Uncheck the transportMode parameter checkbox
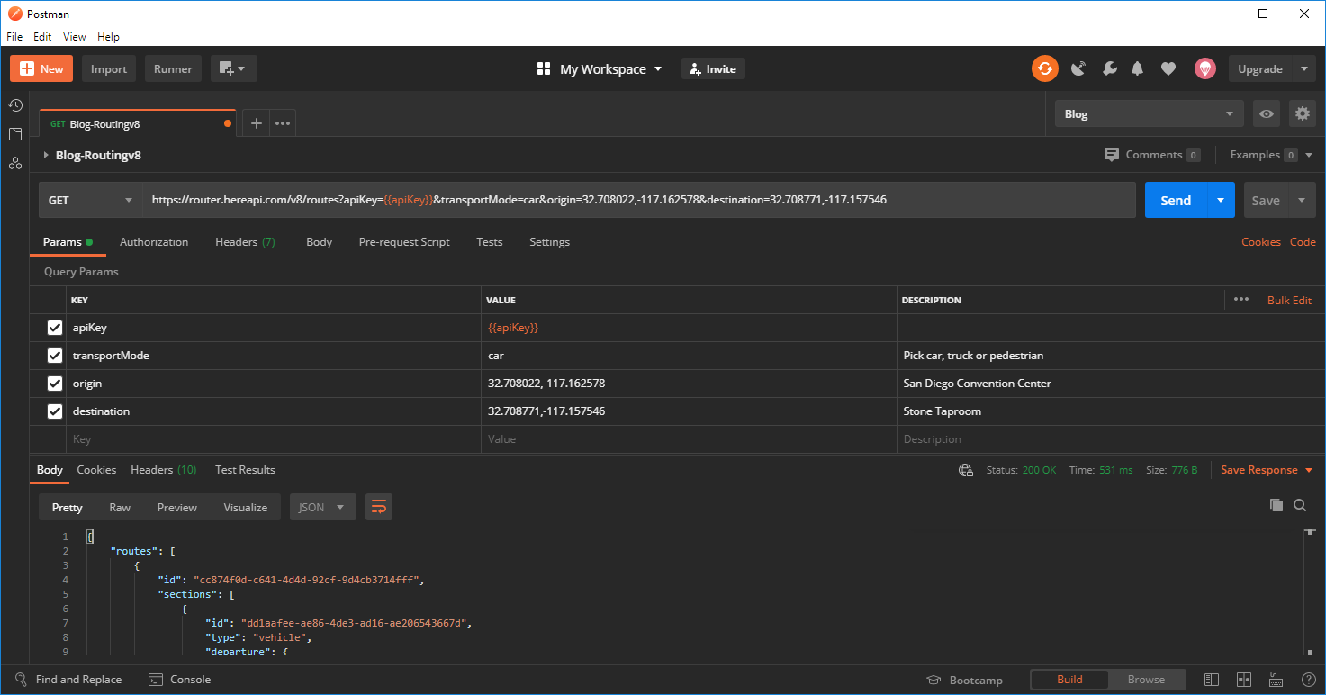This screenshot has height=695, width=1326. 55,356
